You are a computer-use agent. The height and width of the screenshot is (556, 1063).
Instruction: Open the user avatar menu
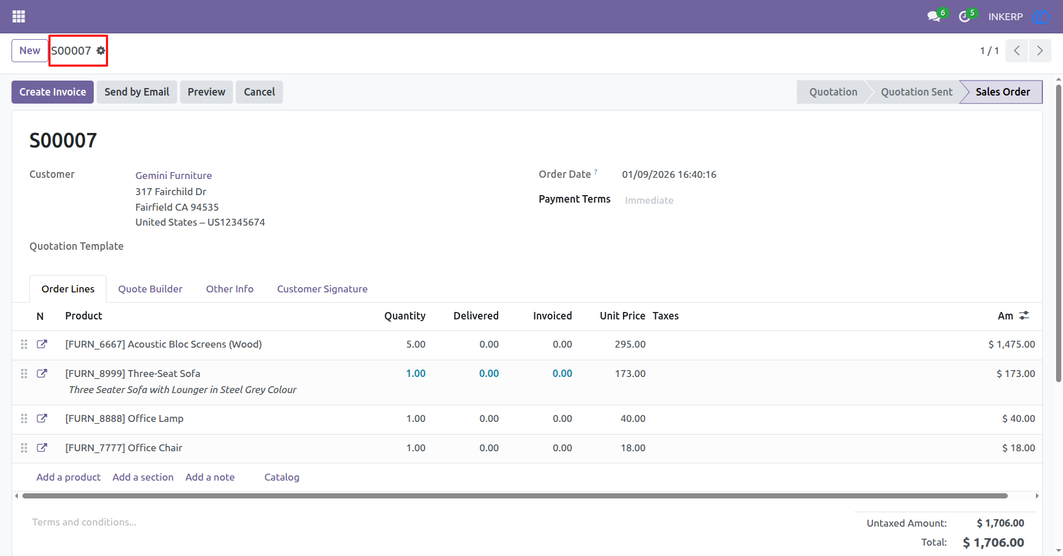(1041, 17)
